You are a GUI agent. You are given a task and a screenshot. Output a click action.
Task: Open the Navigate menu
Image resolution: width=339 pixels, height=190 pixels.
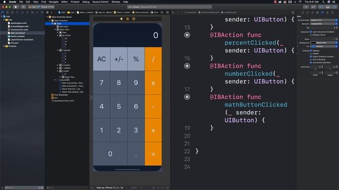click(x=53, y=2)
